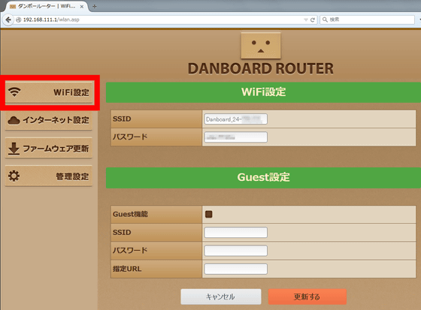
Task: Open the インターネット設定 menu item
Action: pyautogui.click(x=49, y=120)
